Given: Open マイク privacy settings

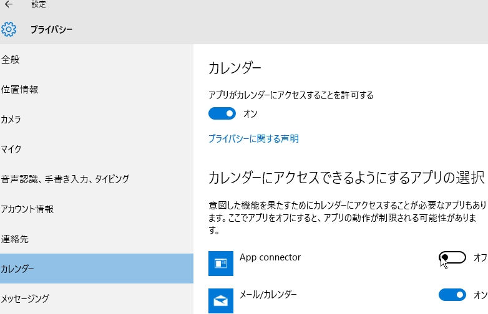Looking at the screenshot, I should [x=11, y=150].
